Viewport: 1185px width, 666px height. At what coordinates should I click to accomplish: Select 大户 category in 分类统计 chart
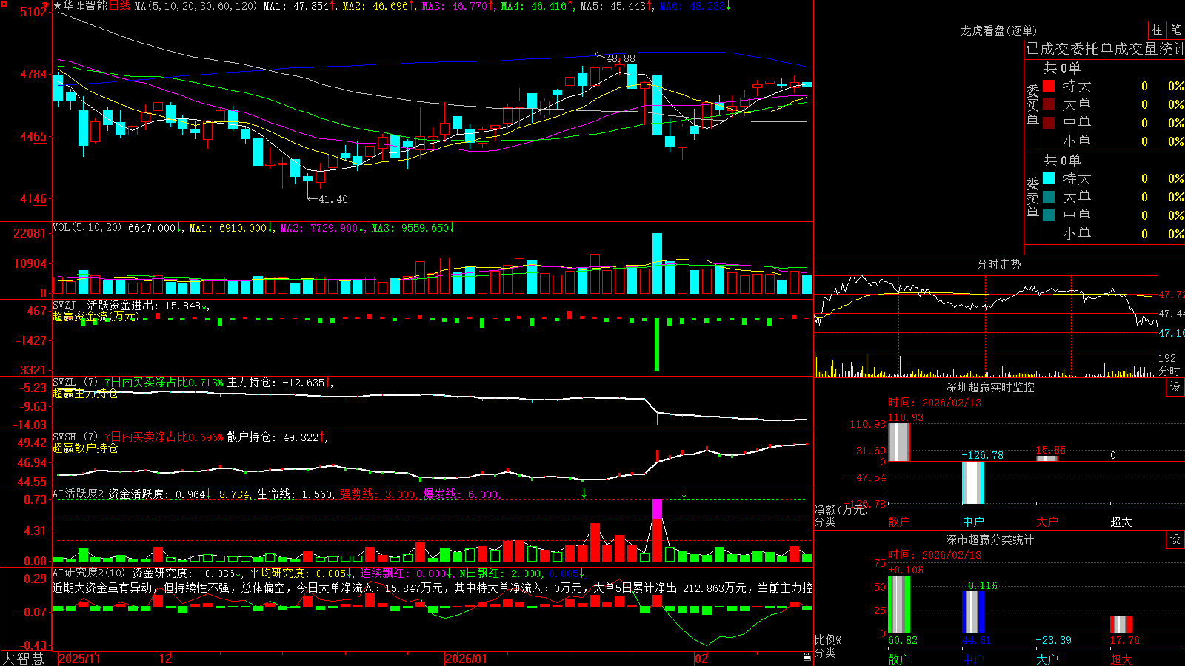[x=1047, y=659]
